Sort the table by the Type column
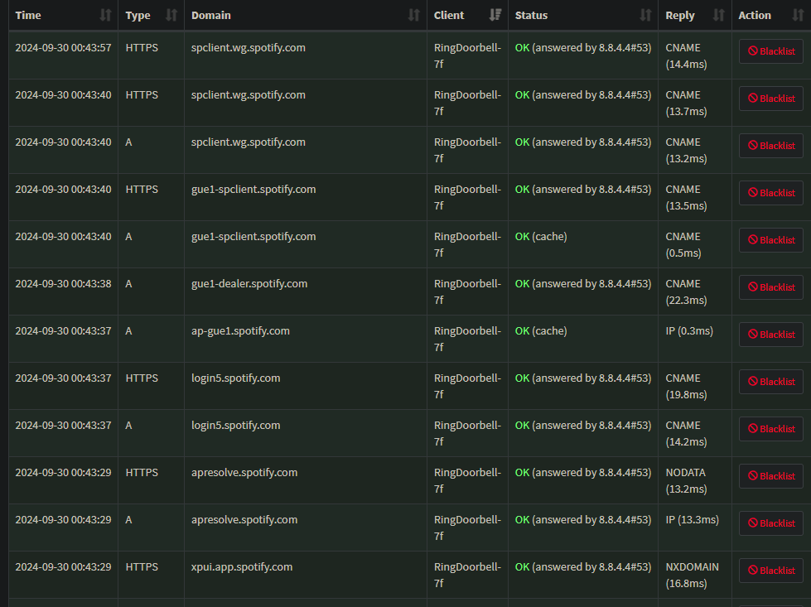The image size is (811, 607). point(151,16)
